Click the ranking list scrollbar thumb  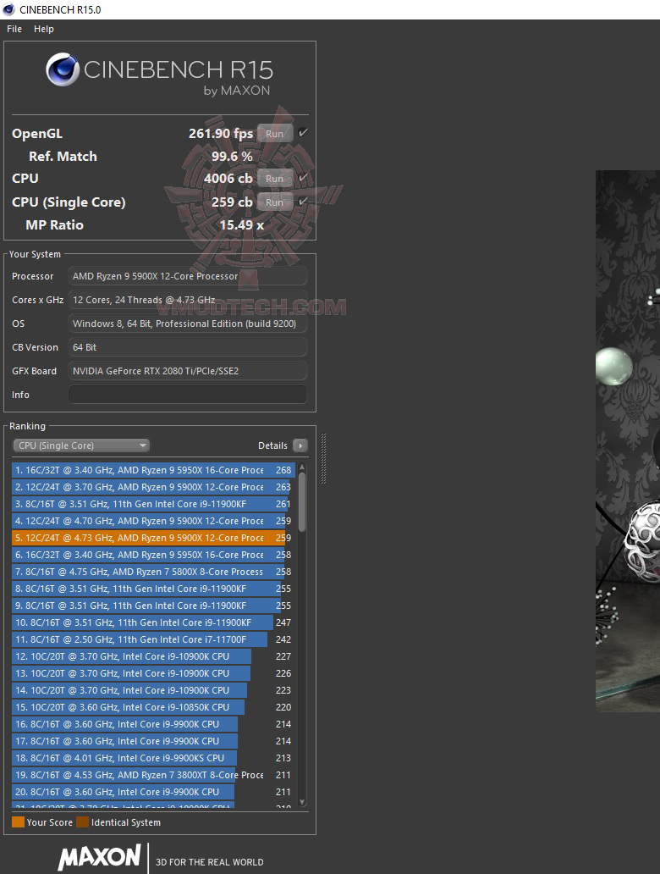coord(302,502)
